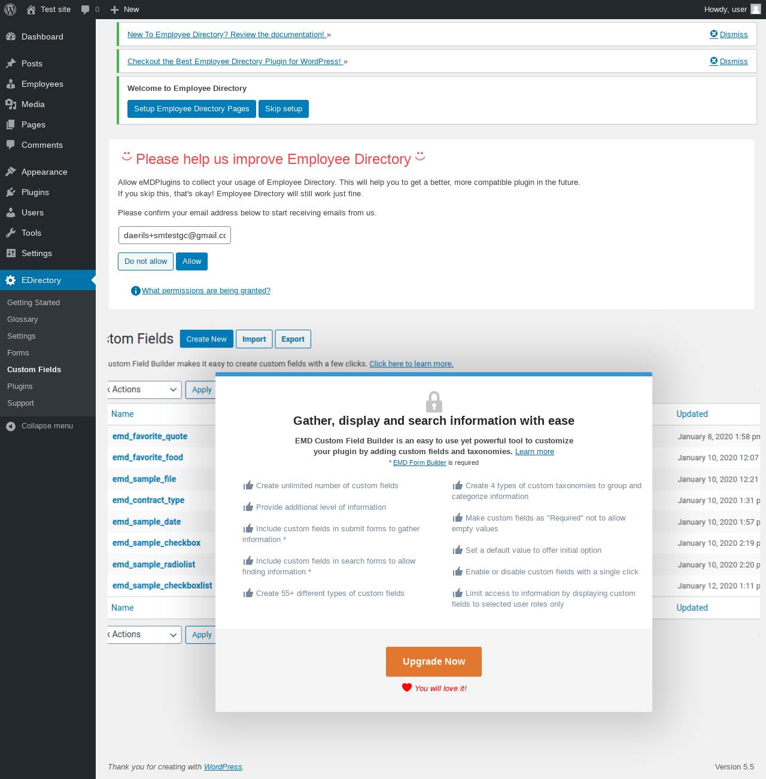Viewport: 766px width, 779px height.
Task: Open the user avatar icon
Action: click(756, 9)
